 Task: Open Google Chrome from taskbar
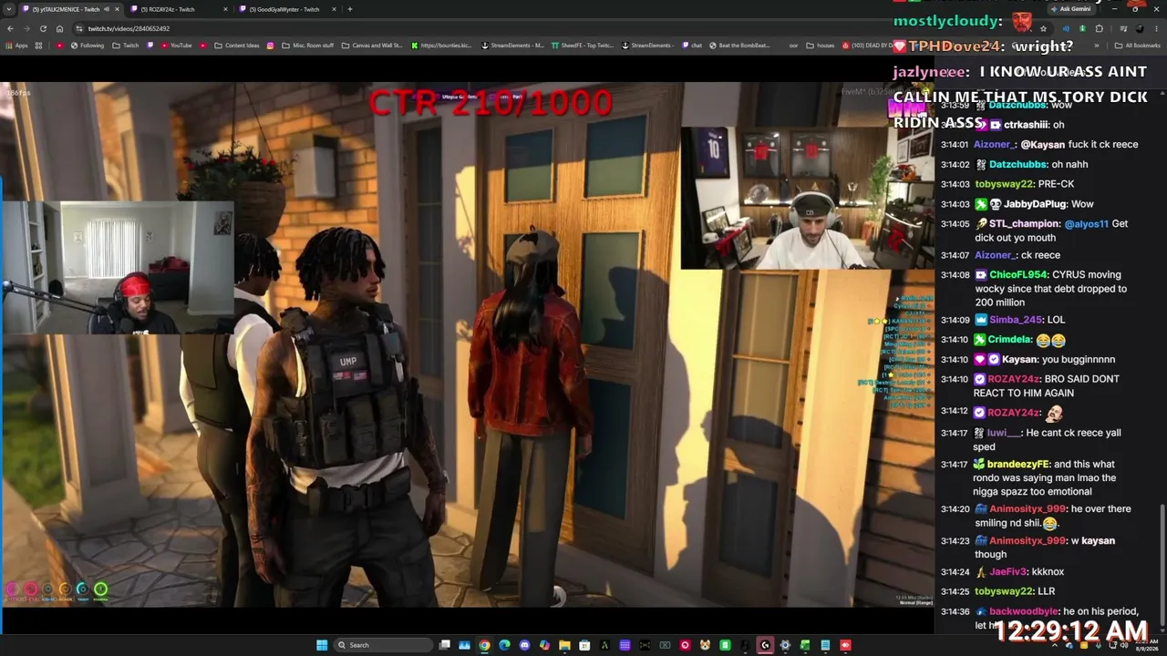coord(484,645)
